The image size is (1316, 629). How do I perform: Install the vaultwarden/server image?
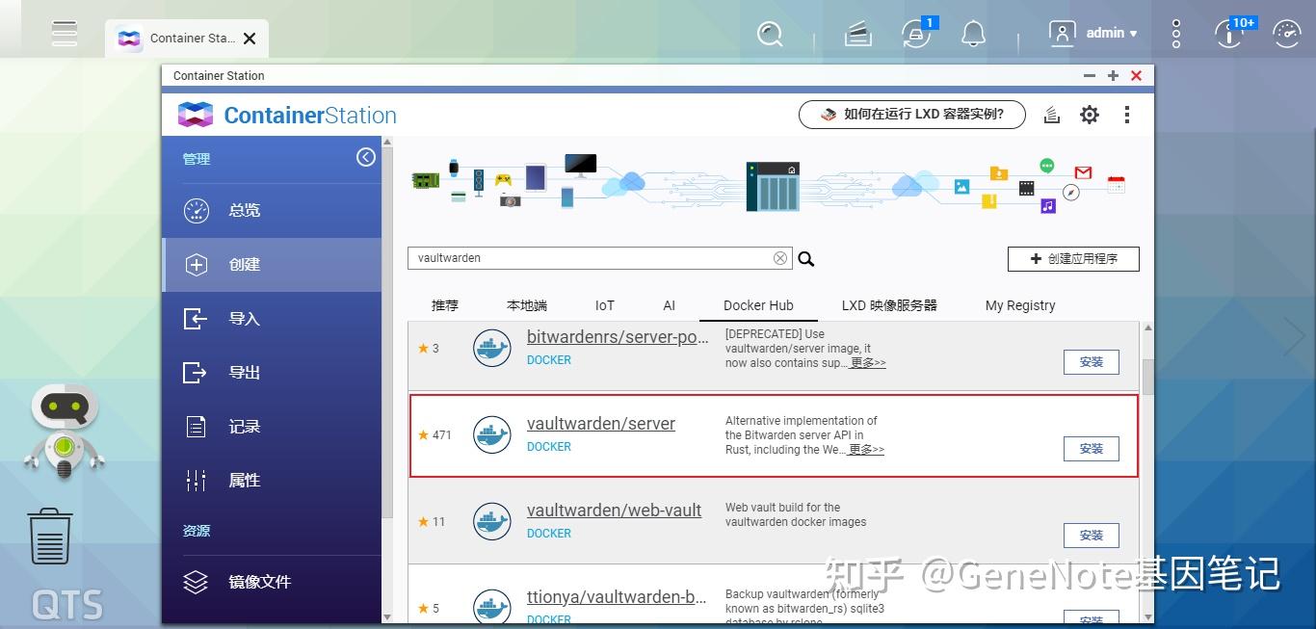(x=1092, y=449)
